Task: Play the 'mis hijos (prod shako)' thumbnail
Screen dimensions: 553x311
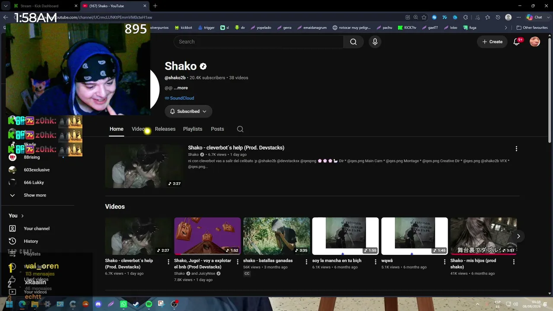Action: pyautogui.click(x=483, y=236)
